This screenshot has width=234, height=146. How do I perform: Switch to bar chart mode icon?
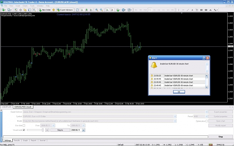tap(82, 10)
